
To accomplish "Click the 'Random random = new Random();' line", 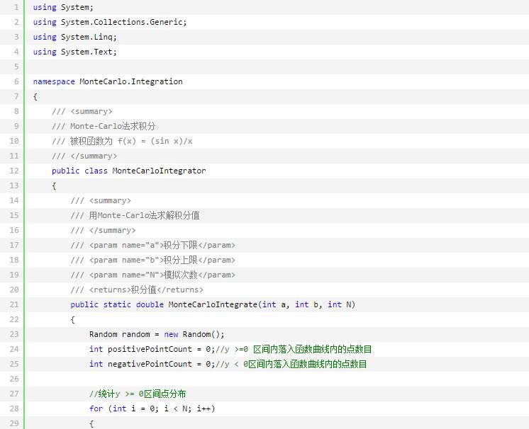I will 157,334.
